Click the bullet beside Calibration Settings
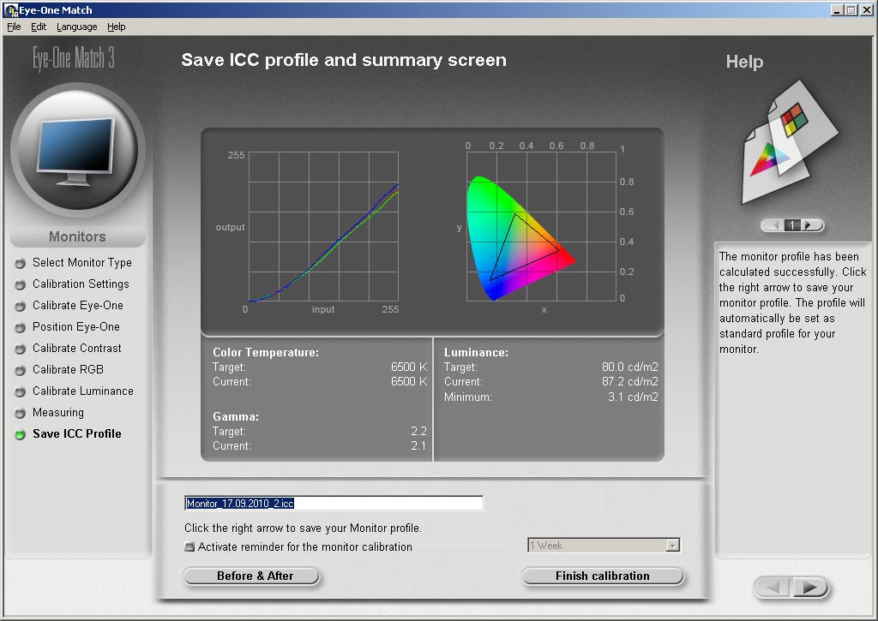The width and height of the screenshot is (878, 621). pos(21,284)
